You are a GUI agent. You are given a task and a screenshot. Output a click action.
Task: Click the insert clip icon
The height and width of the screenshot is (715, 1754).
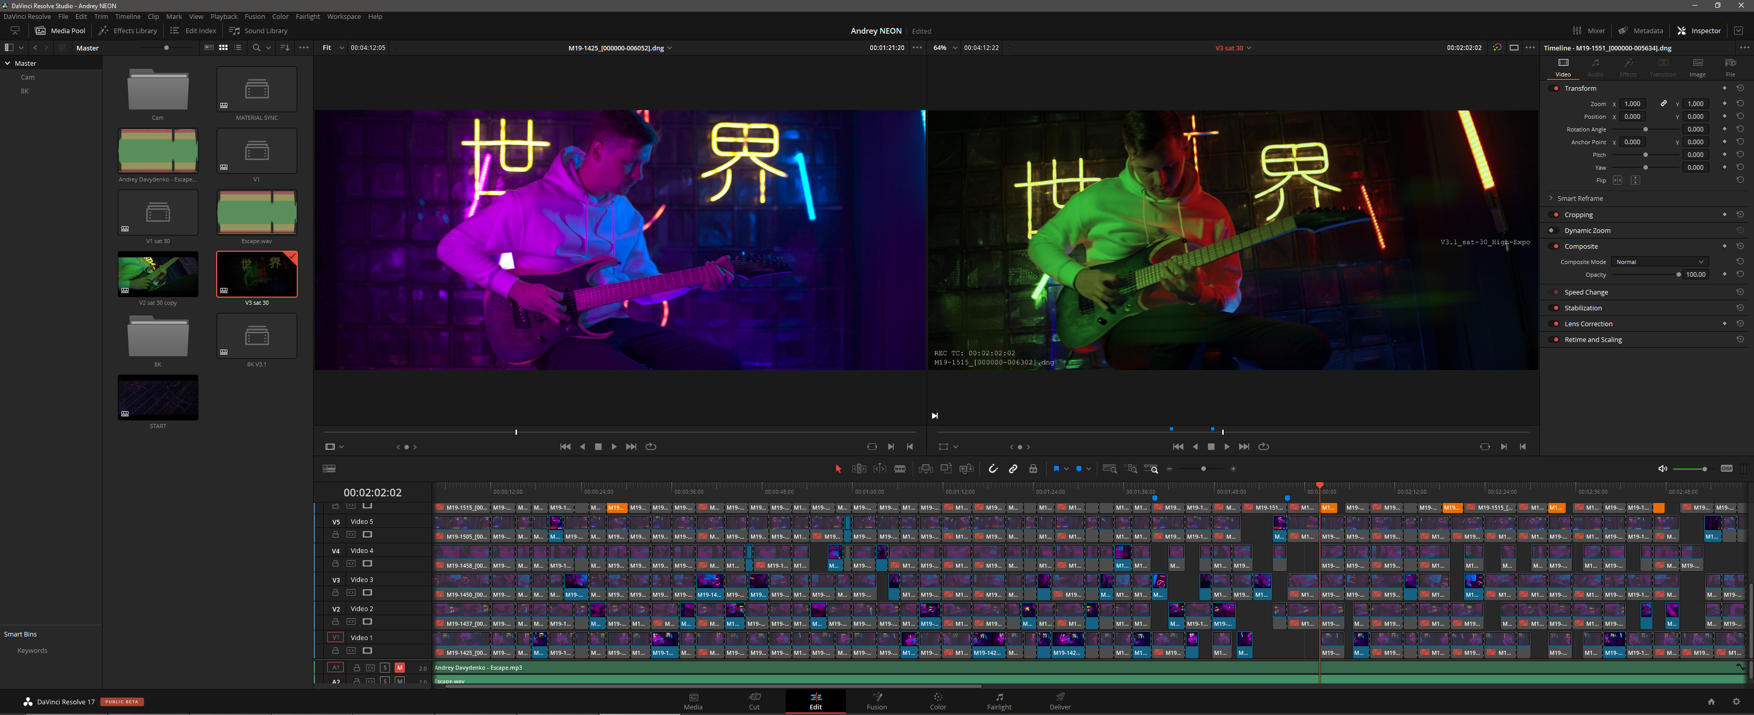(x=925, y=469)
